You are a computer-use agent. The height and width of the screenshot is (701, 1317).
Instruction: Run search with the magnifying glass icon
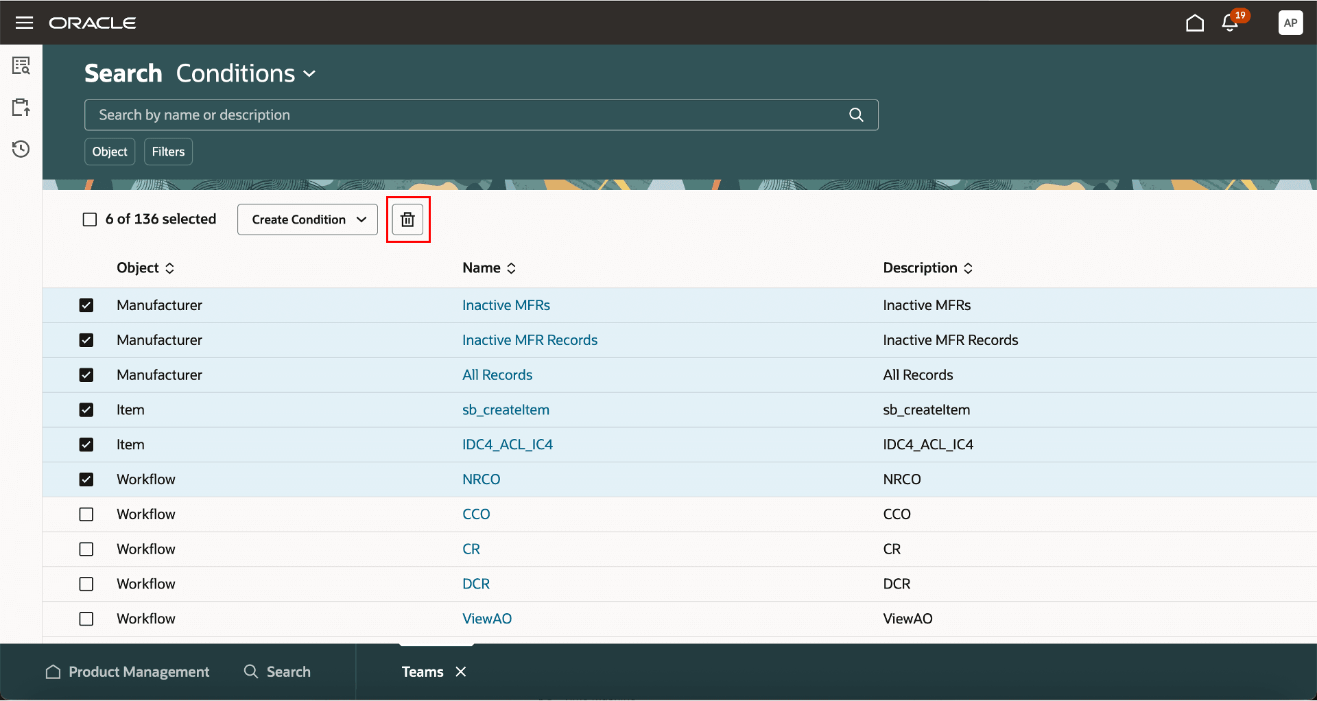pos(856,115)
